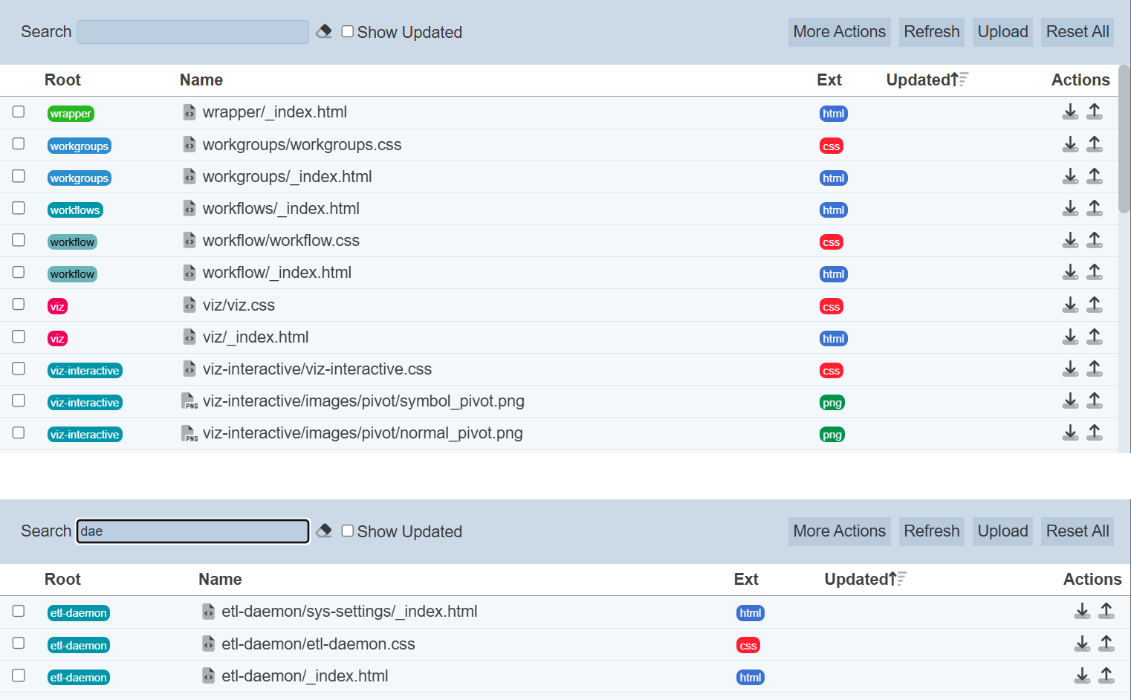This screenshot has width=1131, height=700.
Task: Click the eraser icon beside top search box
Action: coord(324,31)
